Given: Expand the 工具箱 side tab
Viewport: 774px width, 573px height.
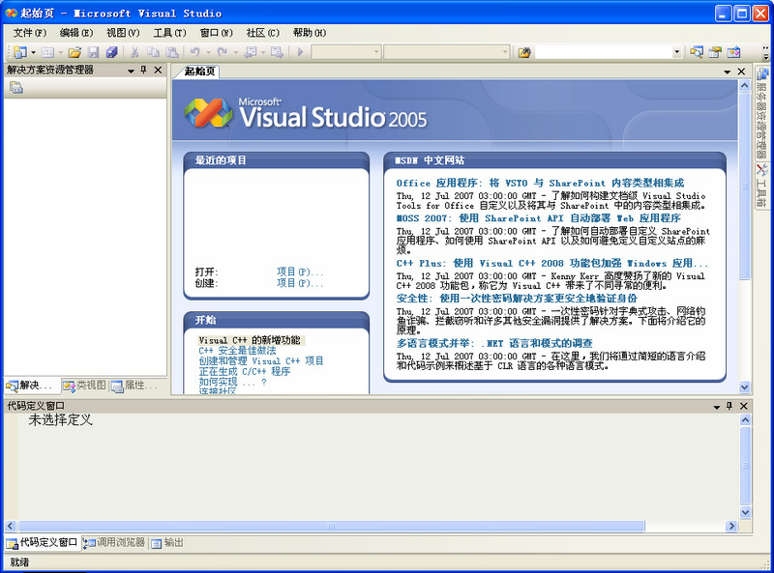Looking at the screenshot, I should [x=762, y=186].
